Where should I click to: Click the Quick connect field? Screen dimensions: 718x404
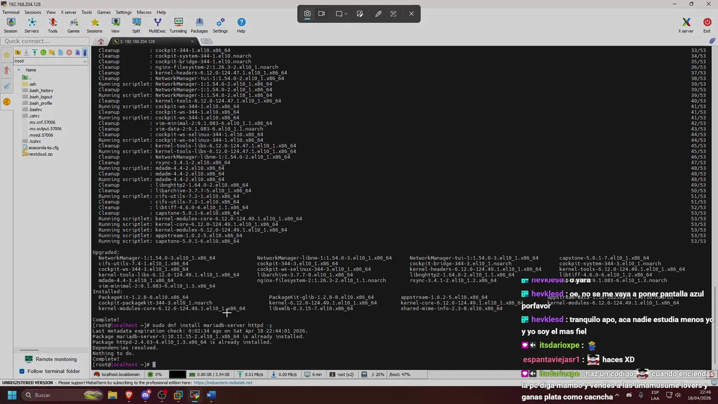click(x=45, y=41)
